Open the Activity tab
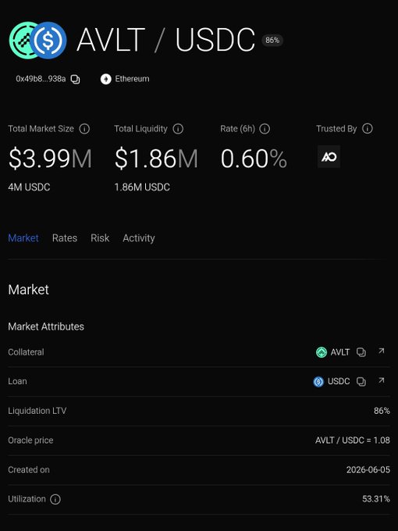 (139, 238)
